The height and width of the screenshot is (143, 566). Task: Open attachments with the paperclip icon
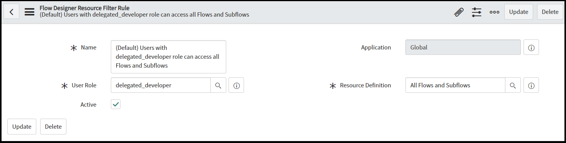click(459, 12)
